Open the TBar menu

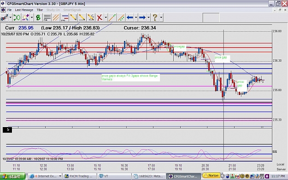[40, 10]
